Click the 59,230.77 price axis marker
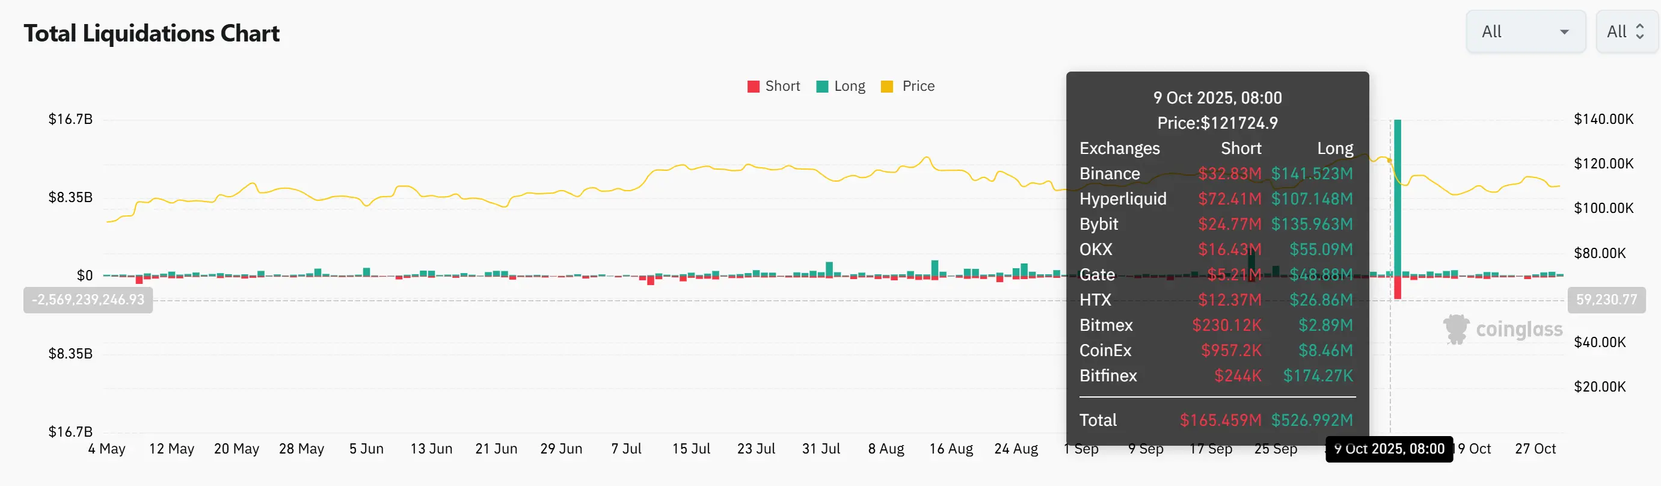 (1606, 300)
